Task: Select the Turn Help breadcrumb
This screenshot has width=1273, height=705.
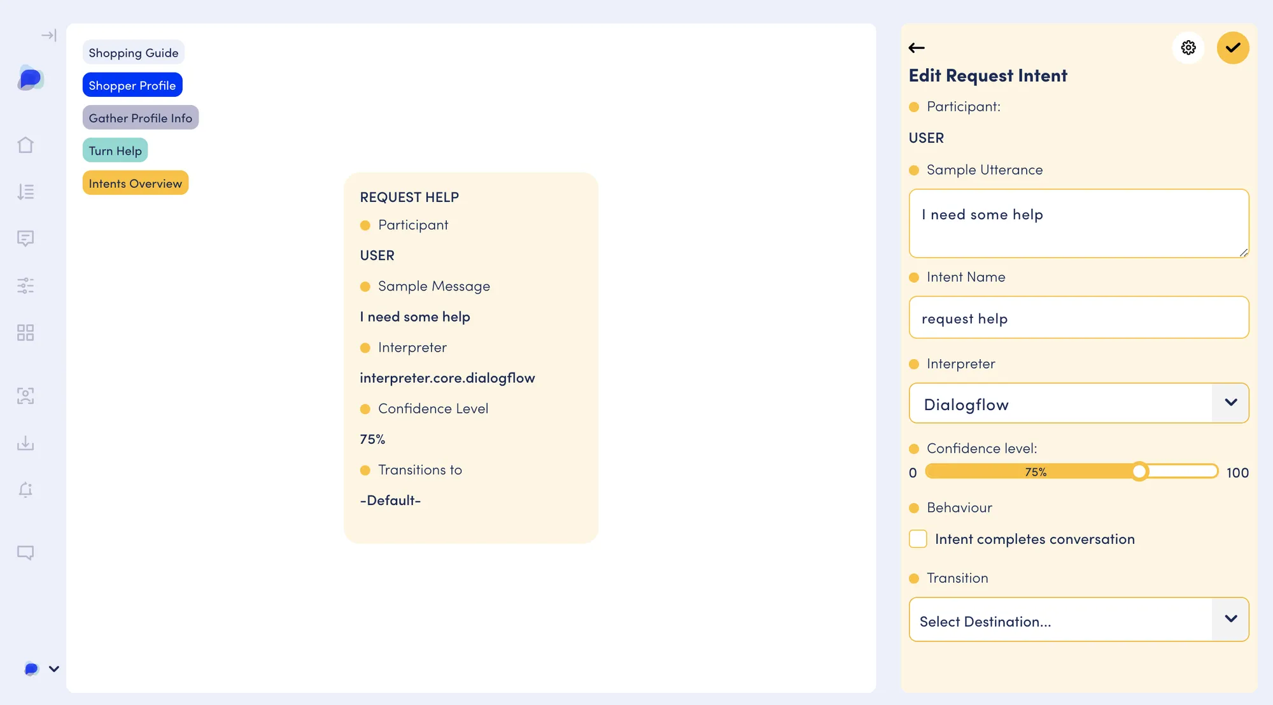Action: [x=115, y=150]
